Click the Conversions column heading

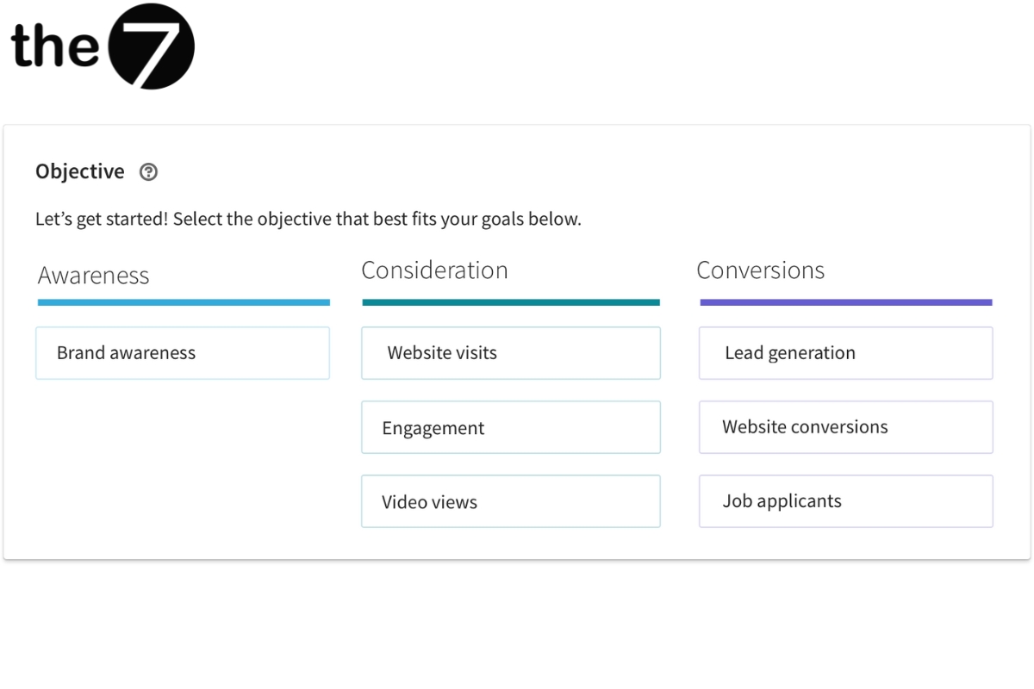pyautogui.click(x=760, y=270)
